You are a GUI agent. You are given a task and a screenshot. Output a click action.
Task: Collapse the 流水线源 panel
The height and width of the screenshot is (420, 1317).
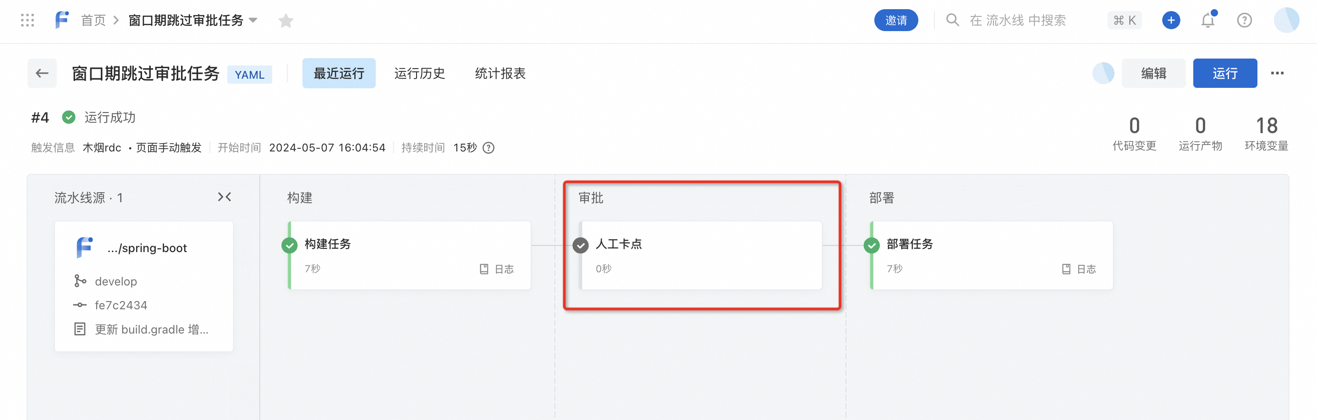[225, 197]
